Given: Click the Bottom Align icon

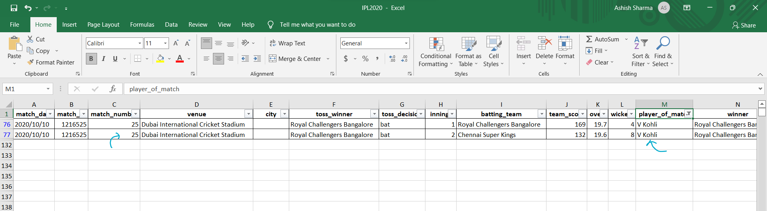Looking at the screenshot, I should [230, 43].
